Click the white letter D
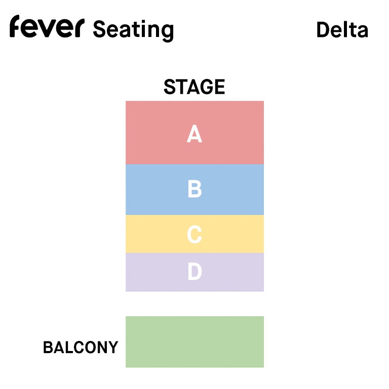The height and width of the screenshot is (389, 389). click(194, 271)
